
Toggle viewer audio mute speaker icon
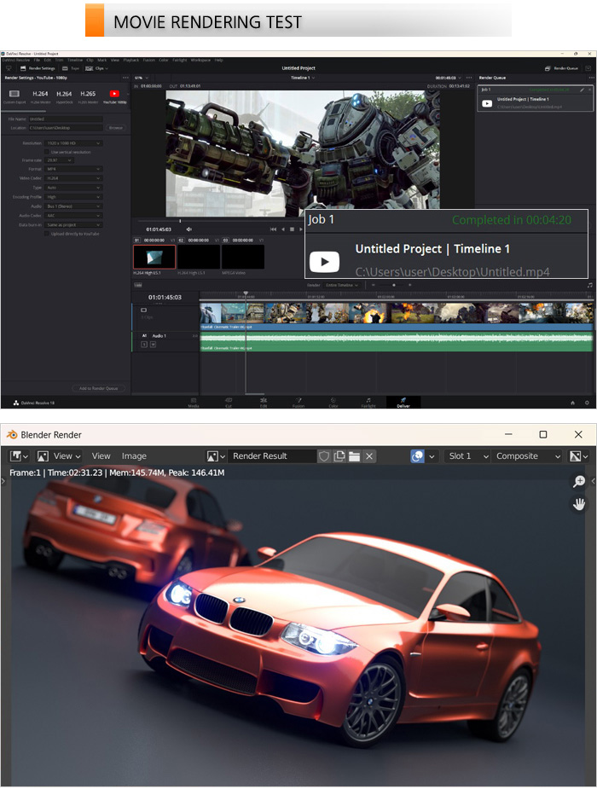point(189,229)
